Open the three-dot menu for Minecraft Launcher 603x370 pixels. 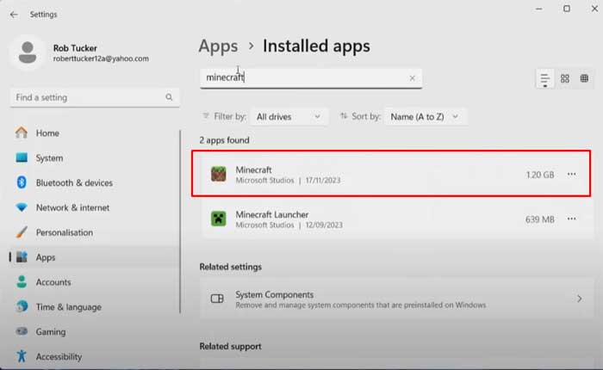[572, 219]
